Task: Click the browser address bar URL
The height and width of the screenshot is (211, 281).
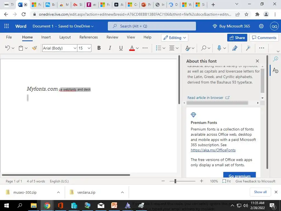Action: coord(135,14)
